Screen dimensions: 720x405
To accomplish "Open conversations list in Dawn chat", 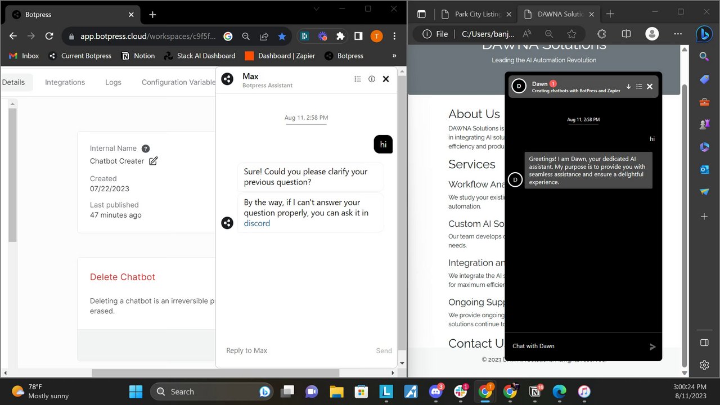I will click(639, 87).
